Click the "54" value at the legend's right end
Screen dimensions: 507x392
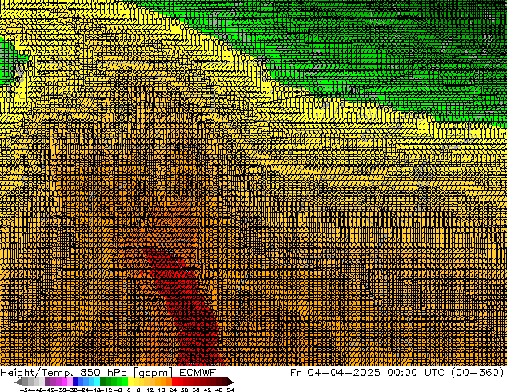coord(230,390)
